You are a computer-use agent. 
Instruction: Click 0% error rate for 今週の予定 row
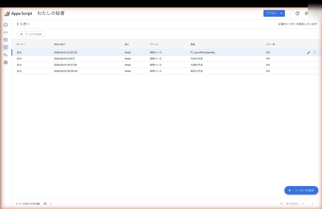click(268, 65)
